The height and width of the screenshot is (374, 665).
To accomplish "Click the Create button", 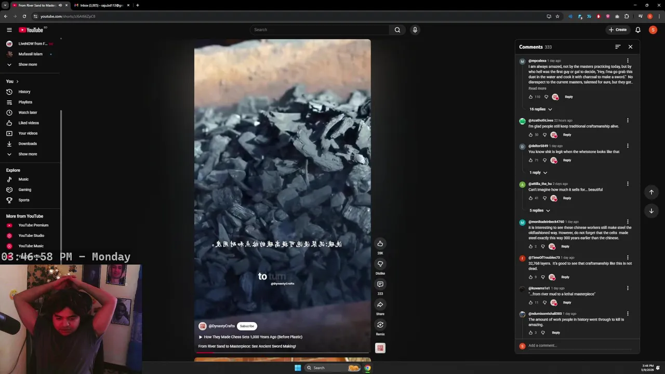I will pyautogui.click(x=618, y=30).
